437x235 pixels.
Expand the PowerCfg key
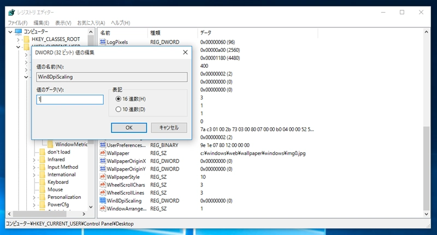(34, 205)
